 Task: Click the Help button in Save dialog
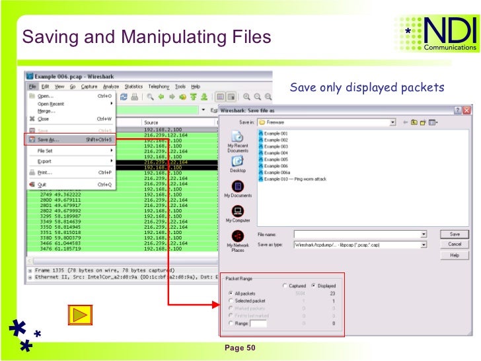[455, 255]
